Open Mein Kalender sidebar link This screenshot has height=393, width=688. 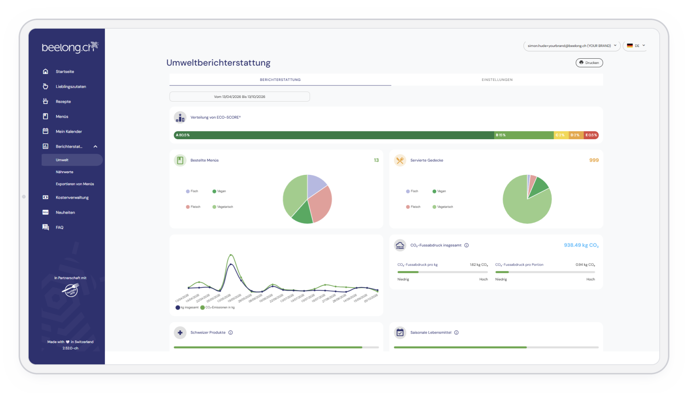pos(69,132)
